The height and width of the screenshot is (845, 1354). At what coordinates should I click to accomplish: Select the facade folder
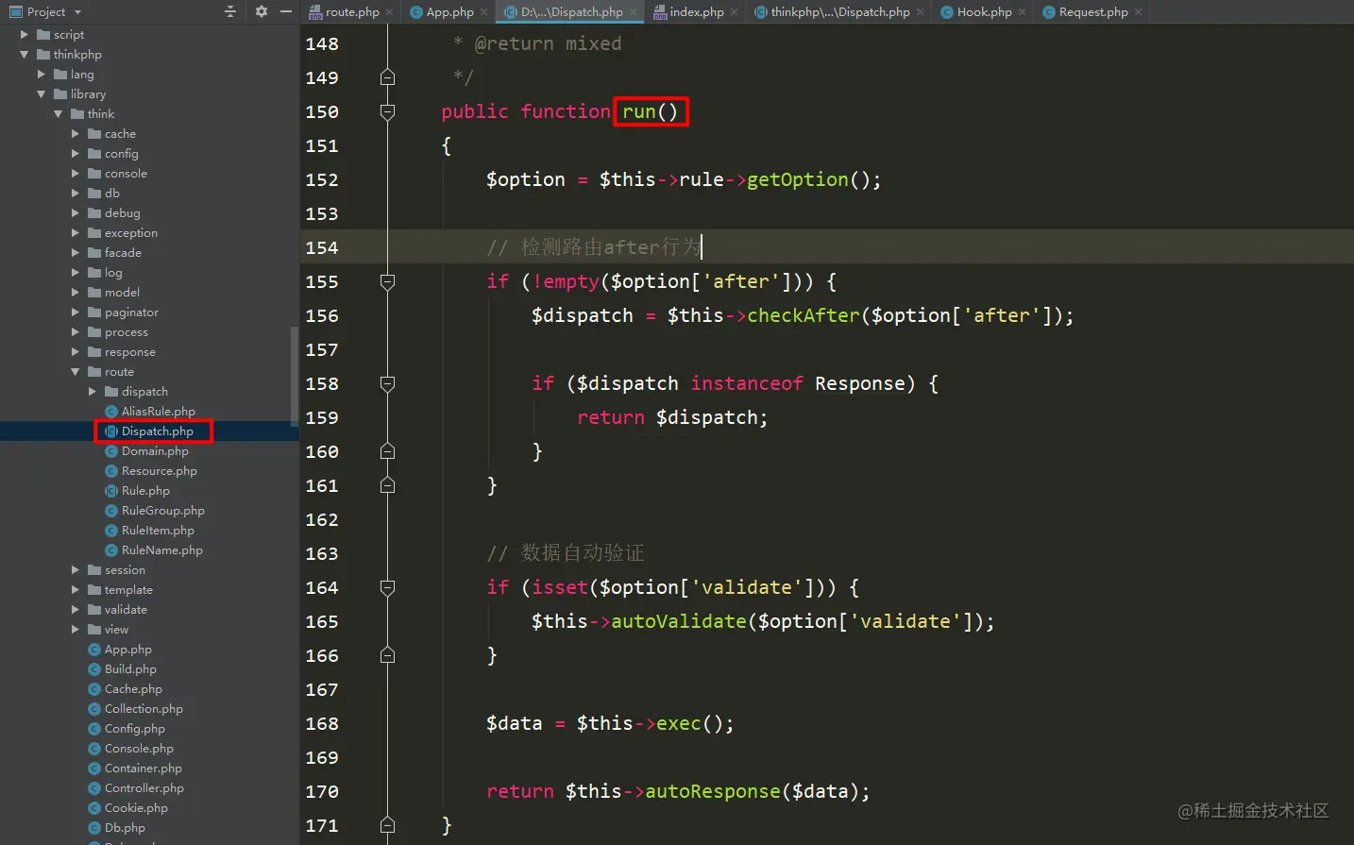[x=114, y=253]
